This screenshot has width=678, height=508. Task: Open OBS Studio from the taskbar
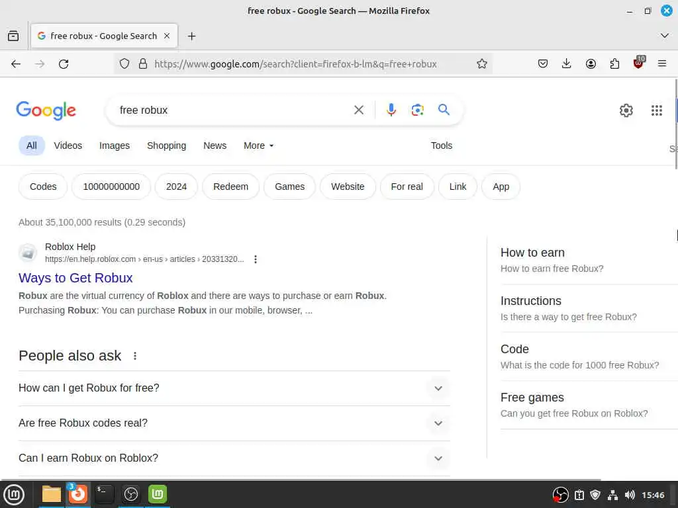[131, 494]
